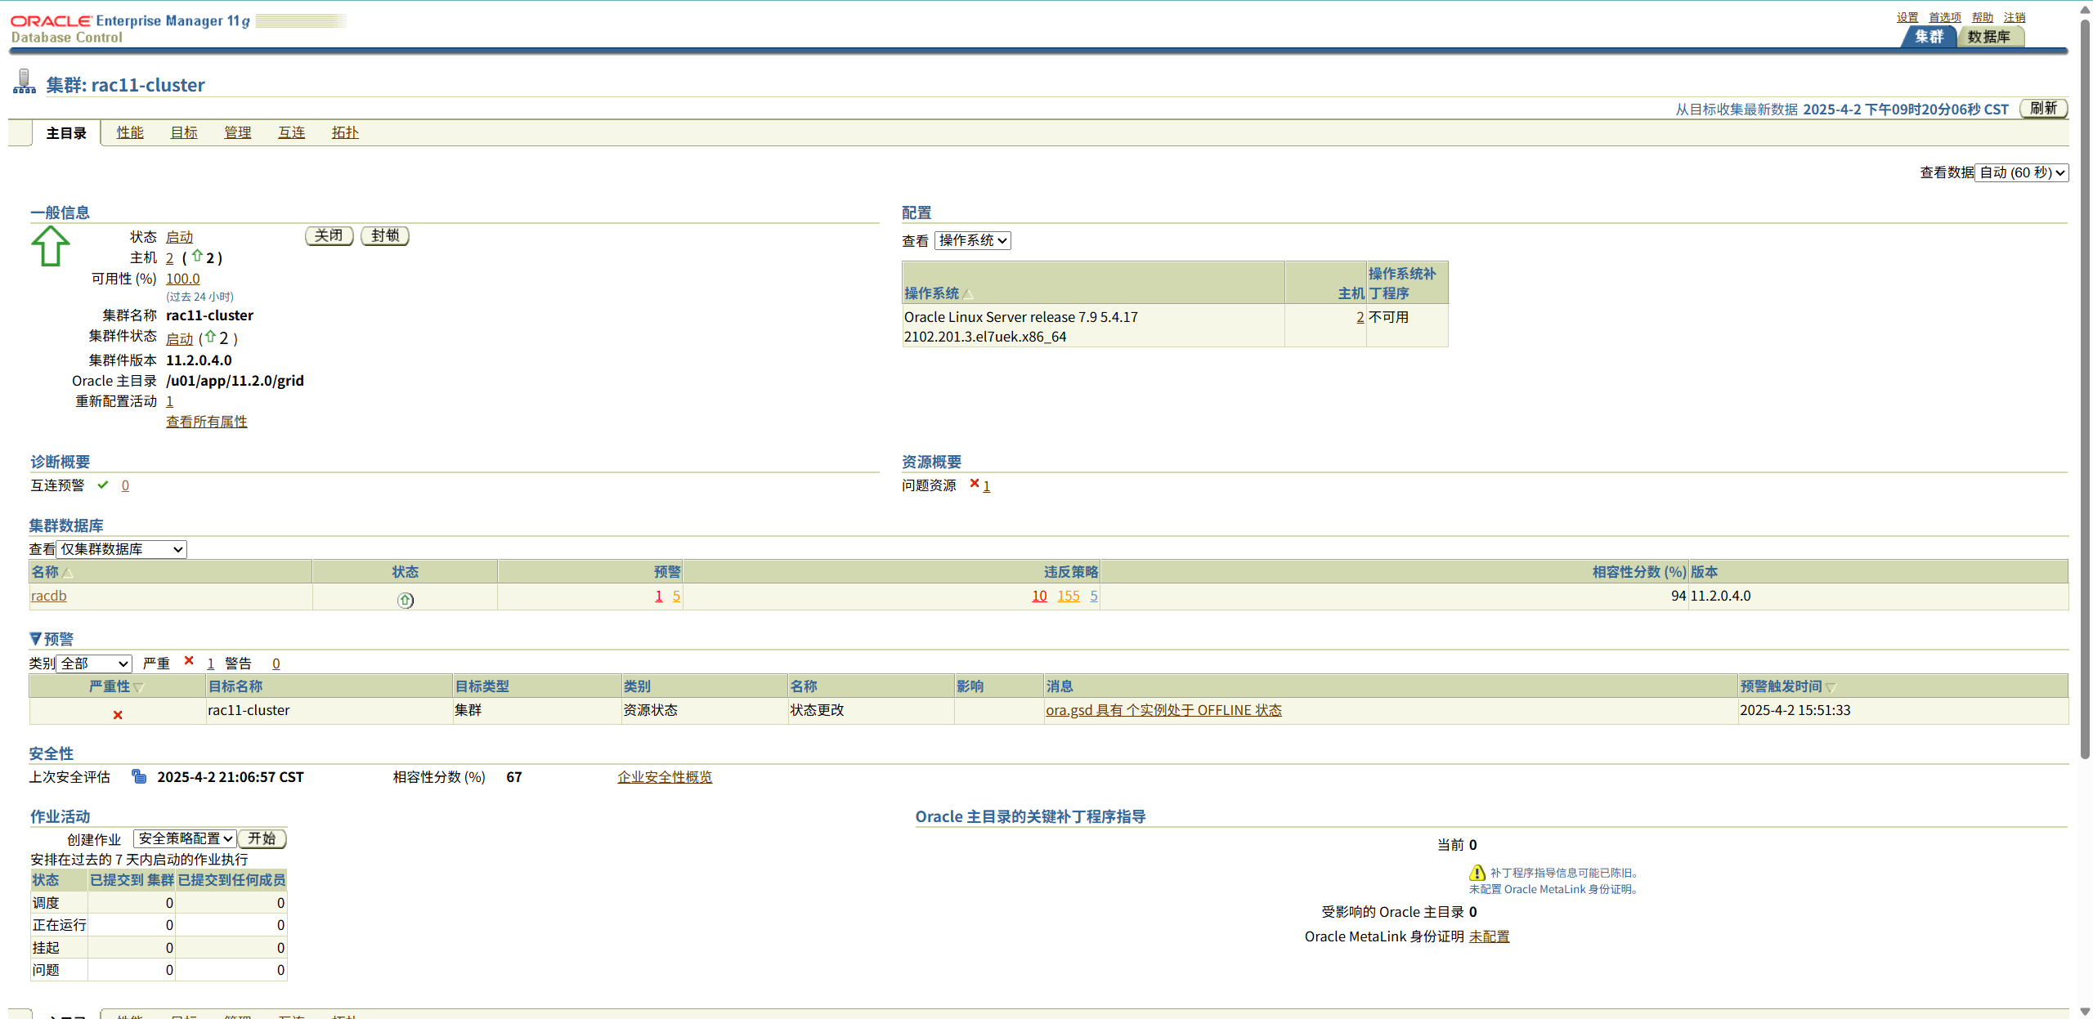
Task: Switch to the 数据库 global tab
Action: coord(1988,37)
